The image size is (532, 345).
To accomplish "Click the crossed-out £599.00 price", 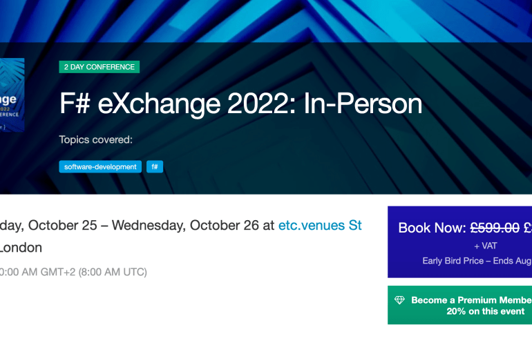I will (x=495, y=228).
